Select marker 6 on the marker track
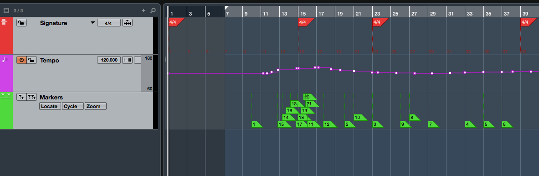539x176 pixels. 506,124
